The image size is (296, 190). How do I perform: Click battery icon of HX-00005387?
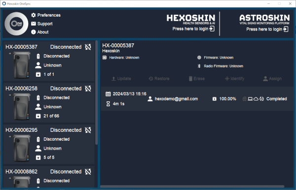click(x=38, y=56)
